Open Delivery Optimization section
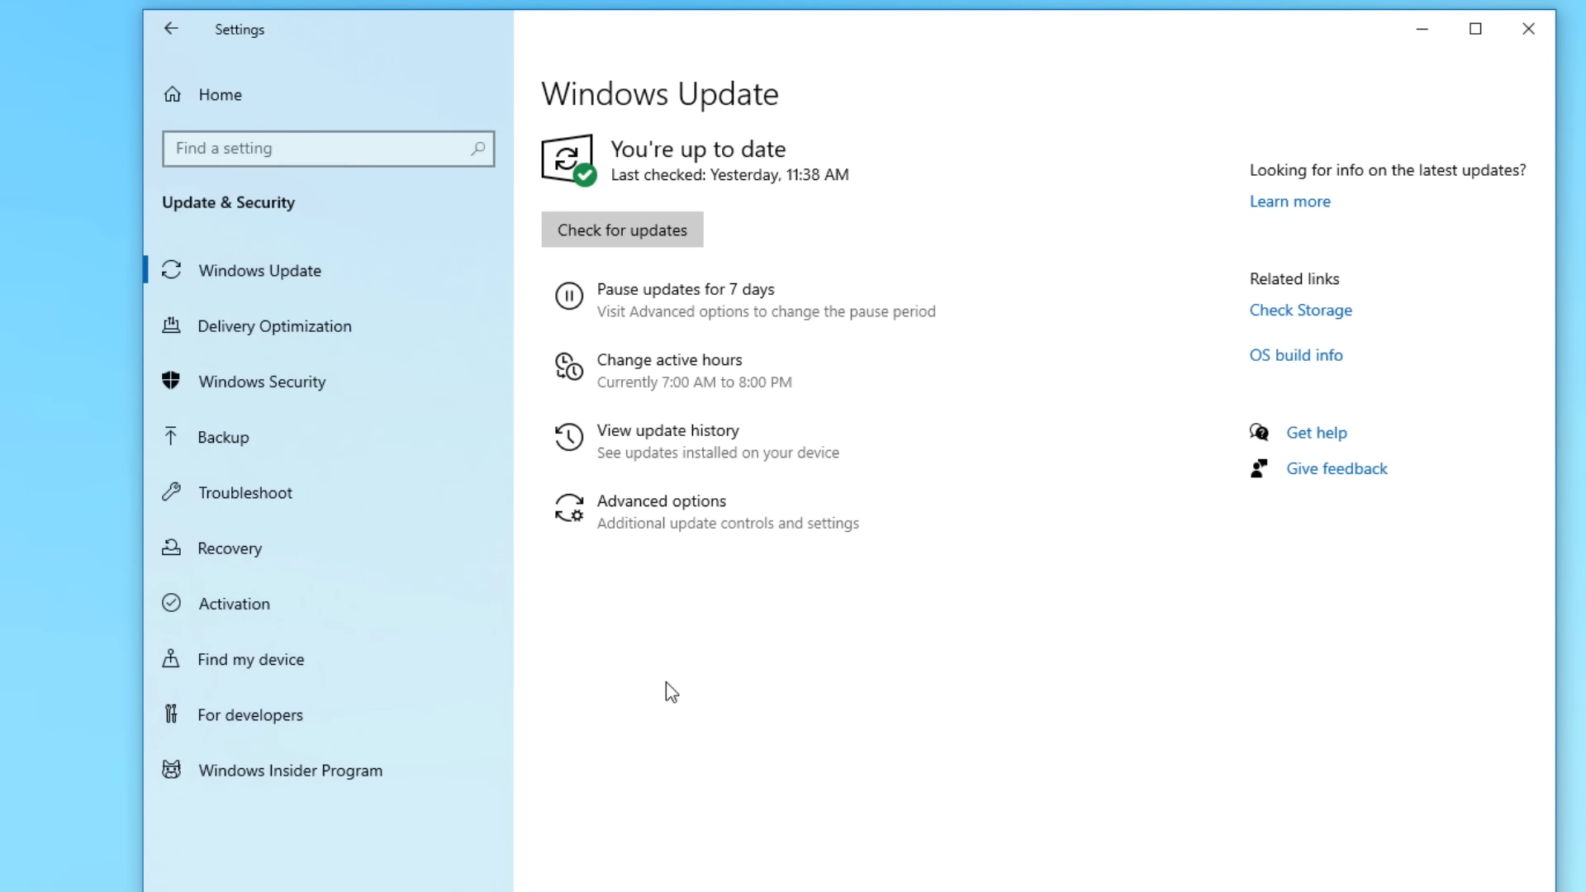Image resolution: width=1586 pixels, height=892 pixels. point(274,326)
